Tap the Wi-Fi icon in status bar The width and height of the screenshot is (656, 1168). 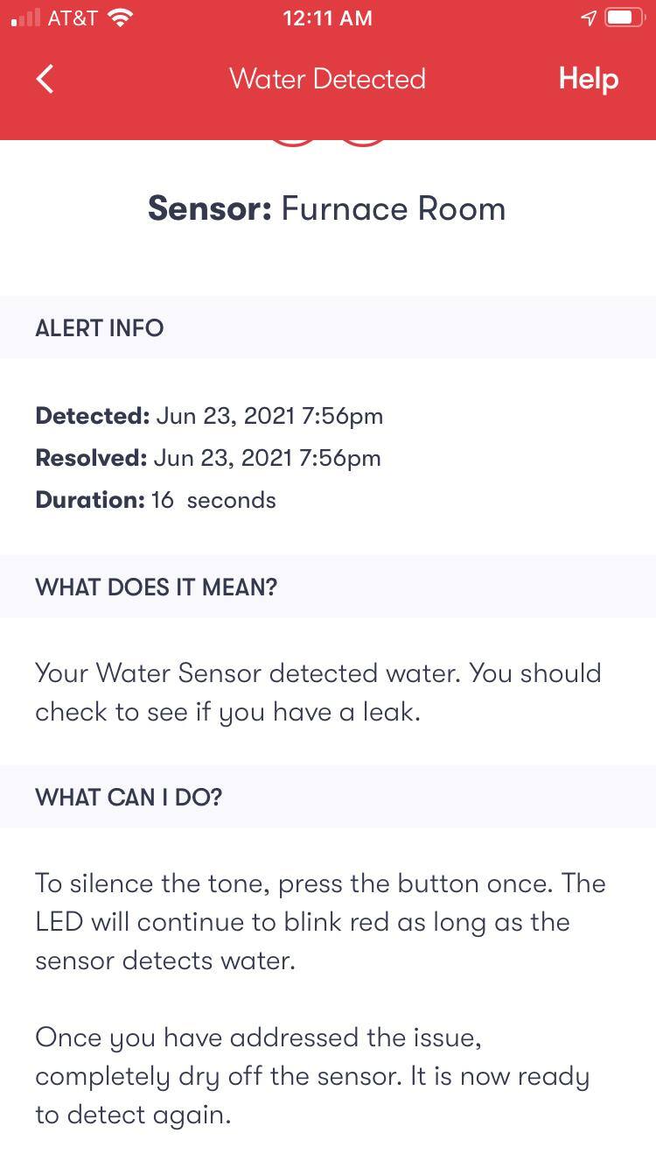[x=118, y=18]
